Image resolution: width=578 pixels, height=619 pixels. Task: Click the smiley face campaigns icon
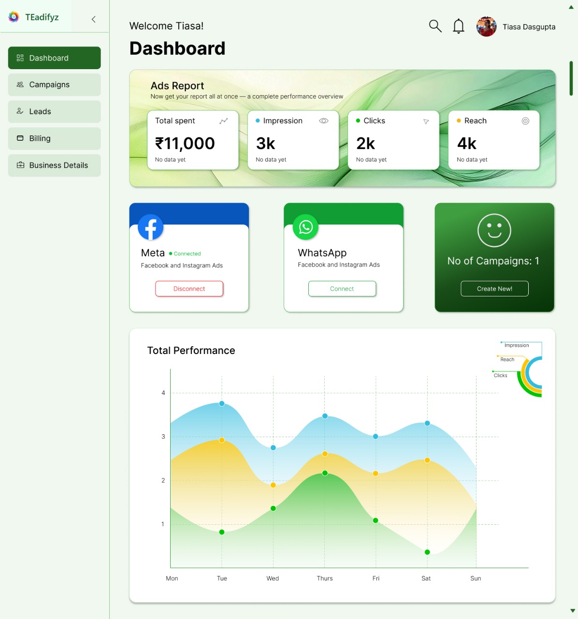pyautogui.click(x=494, y=230)
